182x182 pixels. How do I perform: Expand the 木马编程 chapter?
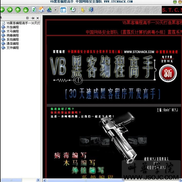(x=13, y=31)
